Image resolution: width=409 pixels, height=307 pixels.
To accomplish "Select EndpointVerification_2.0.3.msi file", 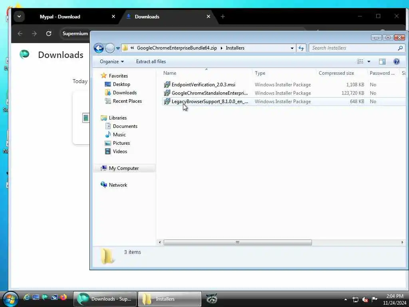I will (203, 85).
